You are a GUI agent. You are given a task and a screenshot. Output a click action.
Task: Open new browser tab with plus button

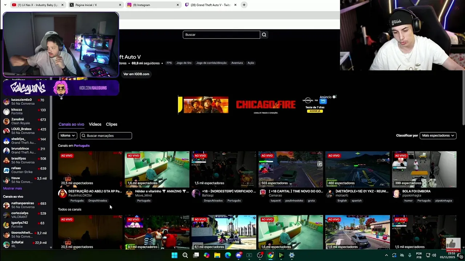(x=244, y=5)
